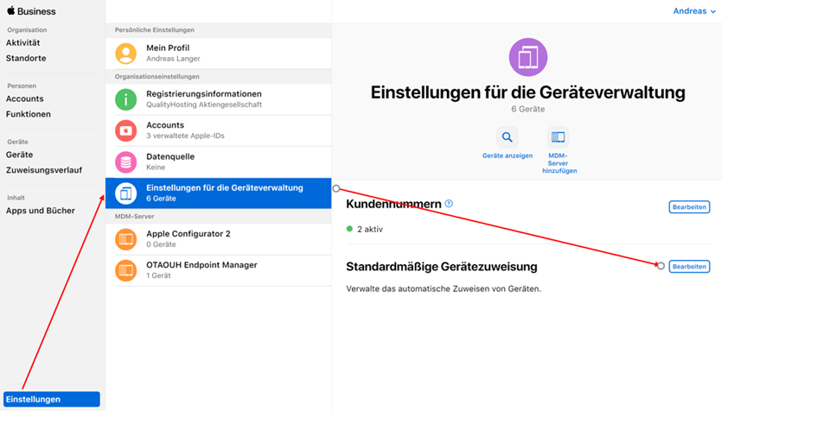This screenshot has height=430, width=817.
Task: Click the Geräte anzeigen magnifier icon
Action: pyautogui.click(x=507, y=137)
